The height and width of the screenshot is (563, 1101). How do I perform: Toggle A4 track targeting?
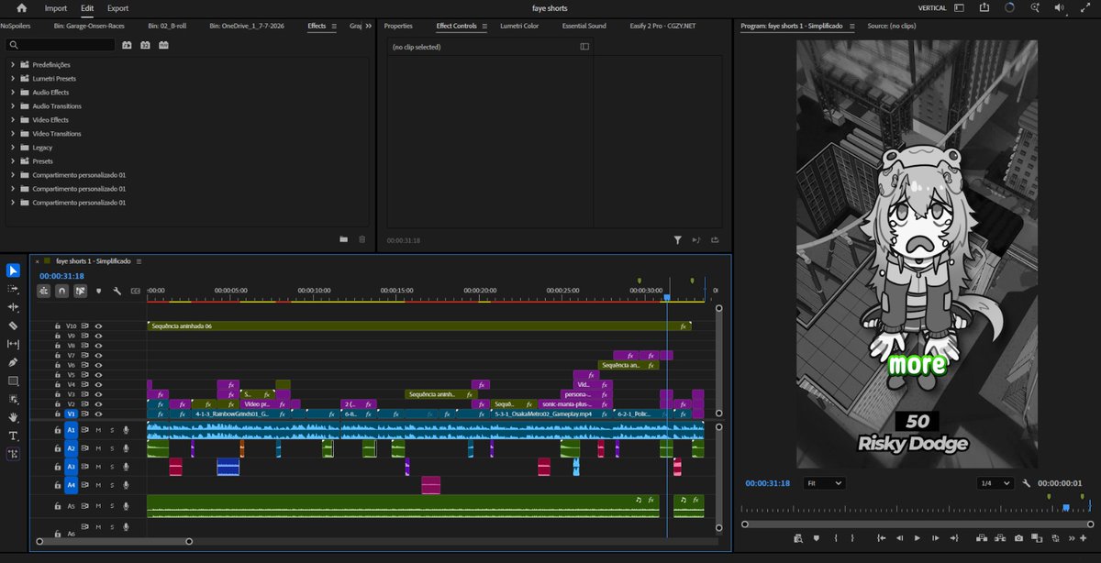pos(71,485)
